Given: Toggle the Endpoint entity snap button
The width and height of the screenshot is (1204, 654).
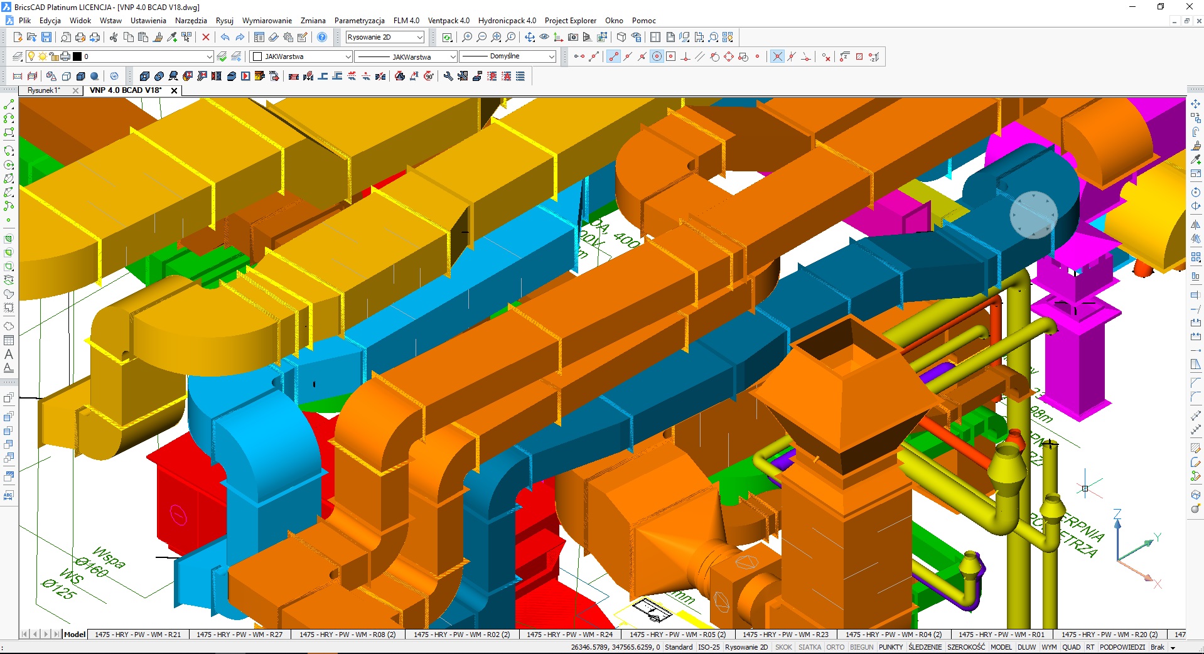Looking at the screenshot, I should tap(613, 57).
